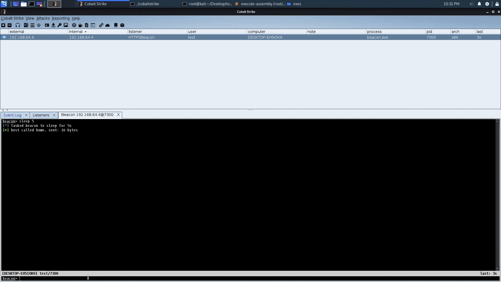Open the Attacks menu
The width and height of the screenshot is (501, 282).
tap(43, 18)
